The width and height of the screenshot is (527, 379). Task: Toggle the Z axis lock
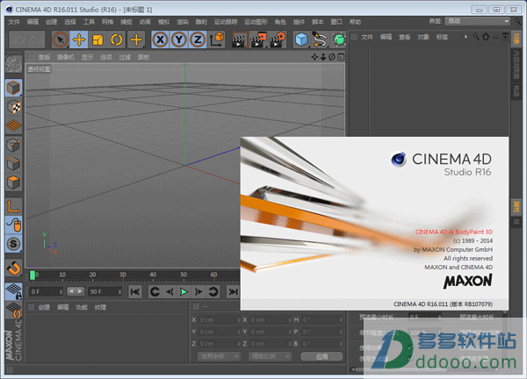tap(198, 39)
